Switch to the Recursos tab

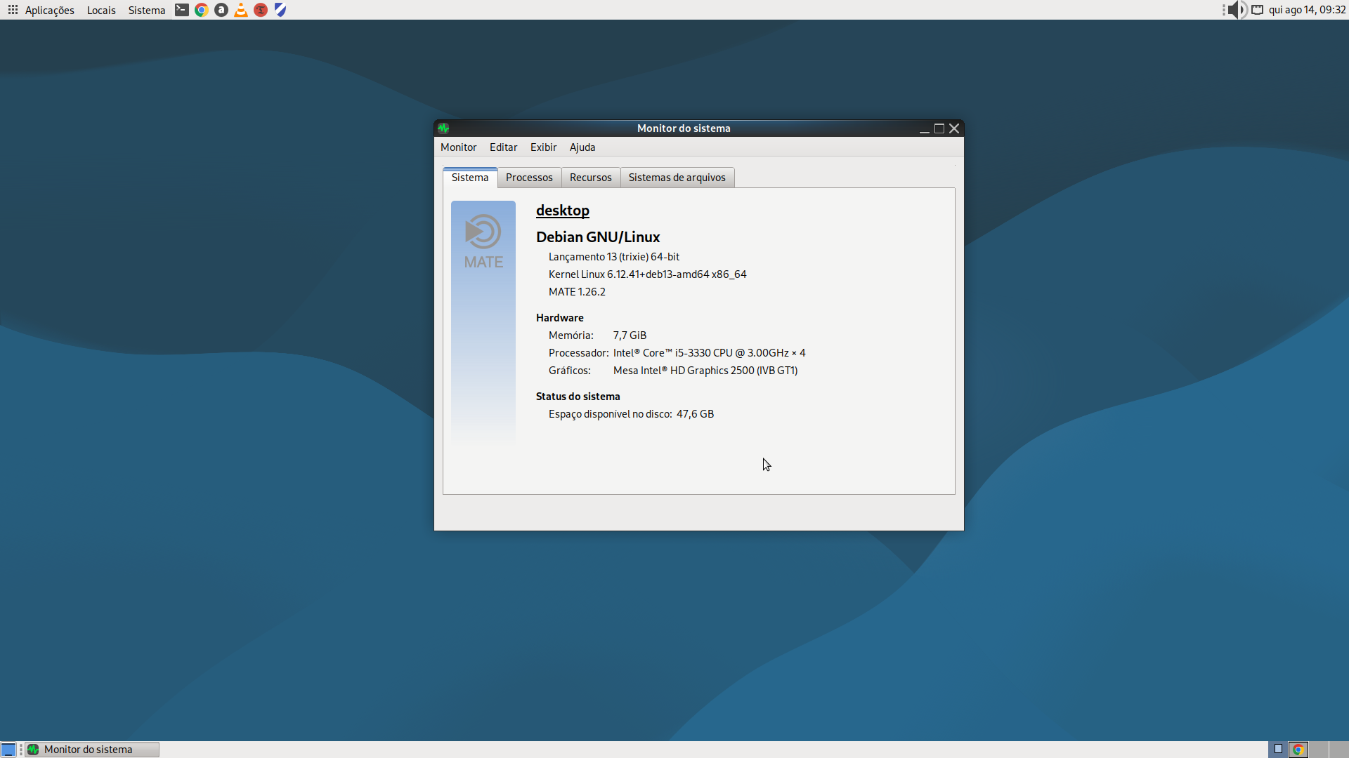click(x=591, y=178)
